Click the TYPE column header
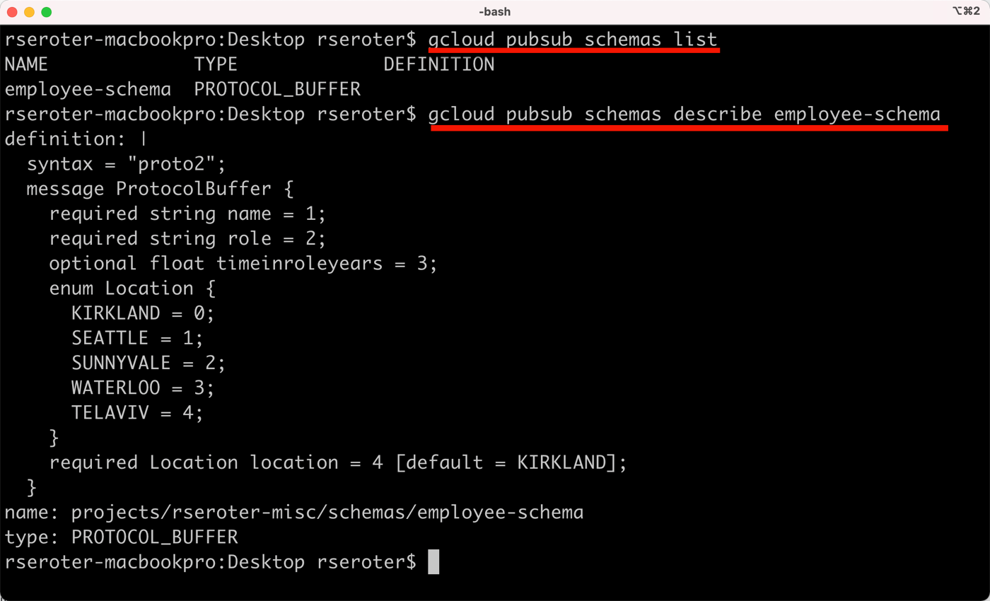The height and width of the screenshot is (601, 990). [x=216, y=65]
